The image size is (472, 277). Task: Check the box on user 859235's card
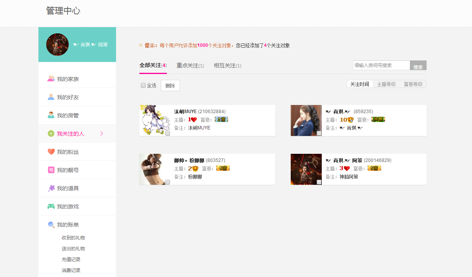319,133
